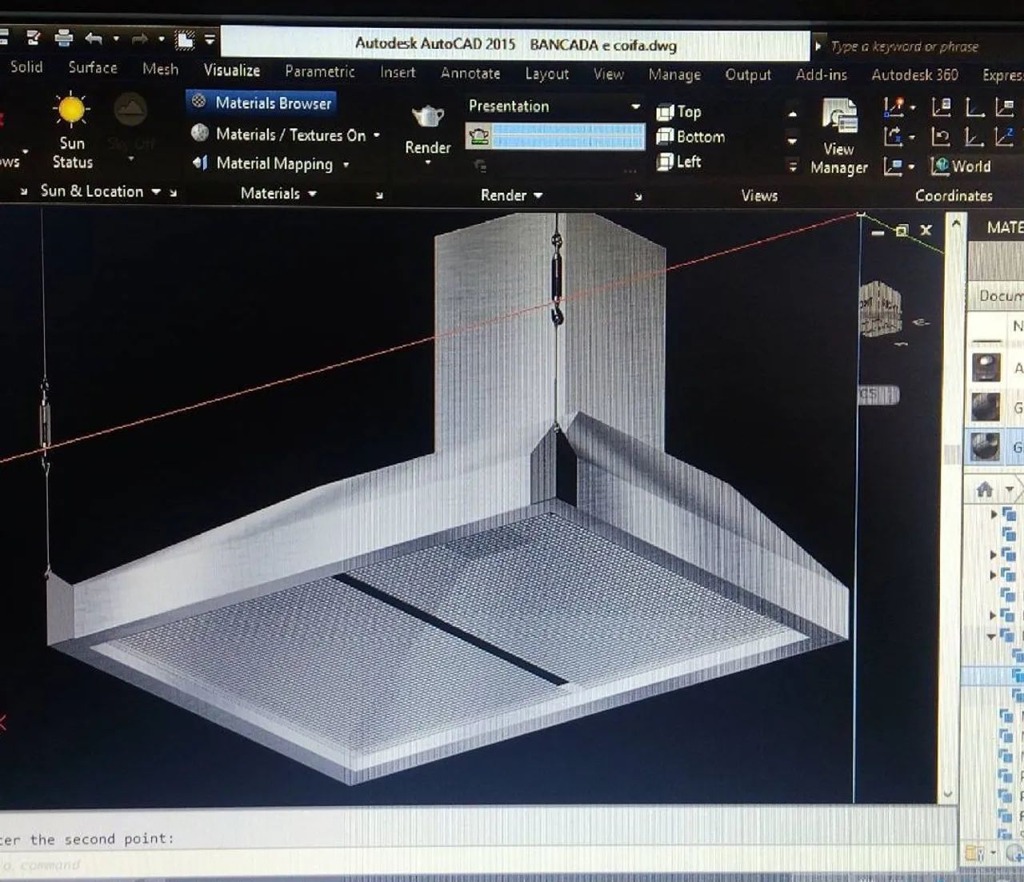
Task: Click the Sun Status icon
Action: click(x=71, y=110)
